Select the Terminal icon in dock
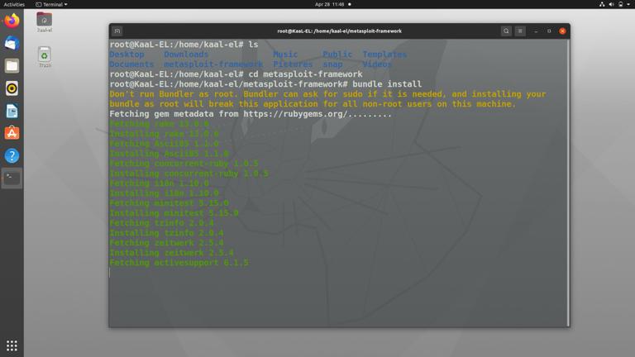Image resolution: width=635 pixels, height=357 pixels. (12, 178)
